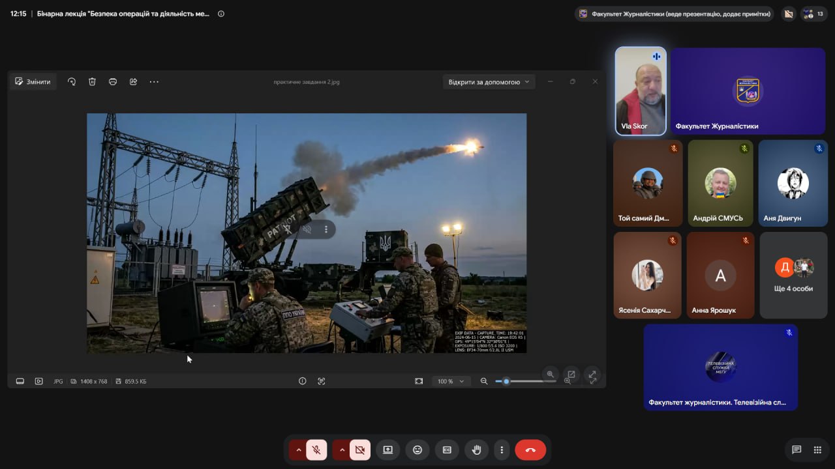The width and height of the screenshot is (835, 469).
Task: Open the 100 % zoom level dropdown
Action: (x=451, y=381)
